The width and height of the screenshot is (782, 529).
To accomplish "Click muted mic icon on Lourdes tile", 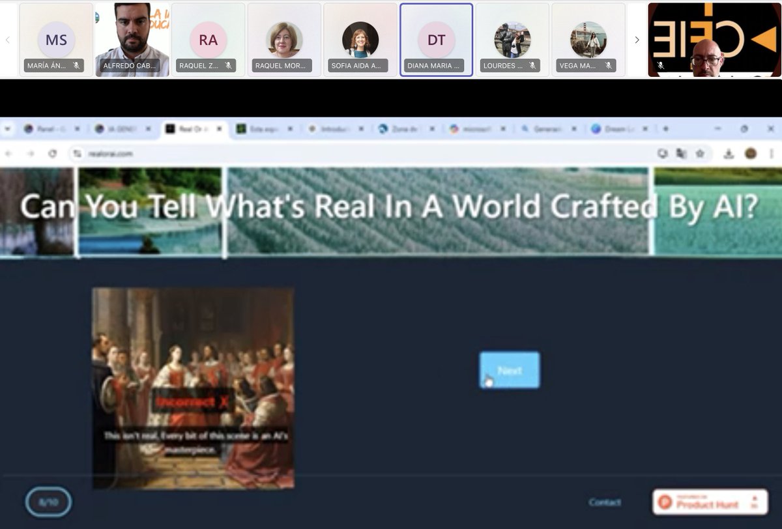I will (x=532, y=66).
